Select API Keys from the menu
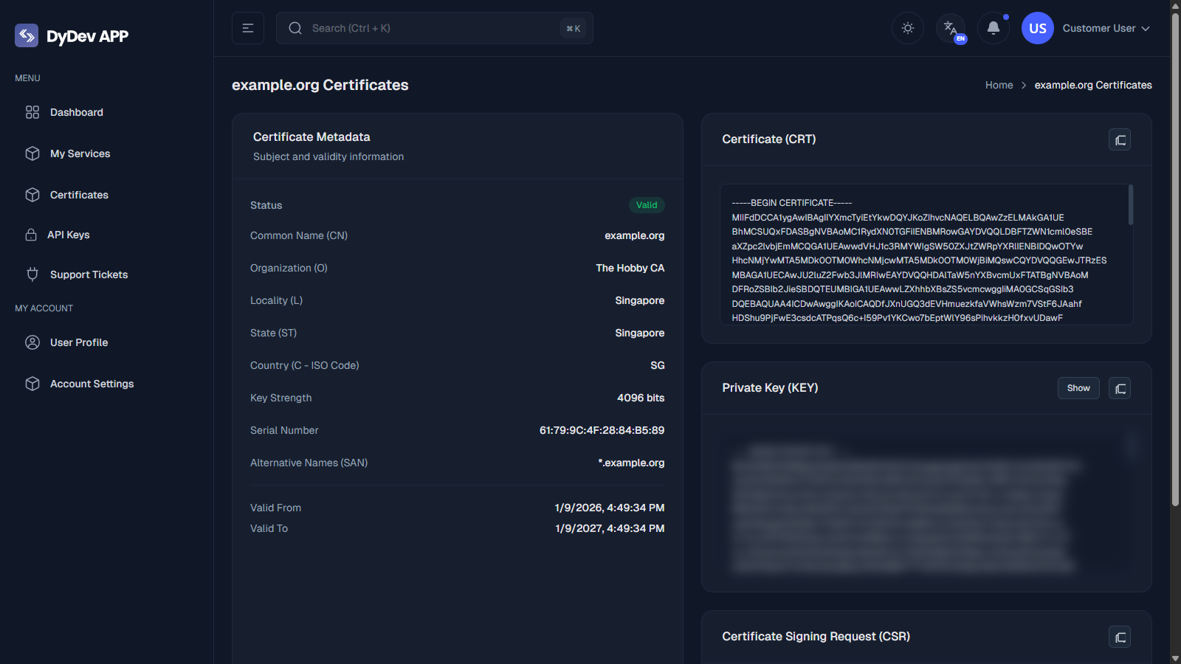This screenshot has height=664, width=1181. click(x=69, y=235)
